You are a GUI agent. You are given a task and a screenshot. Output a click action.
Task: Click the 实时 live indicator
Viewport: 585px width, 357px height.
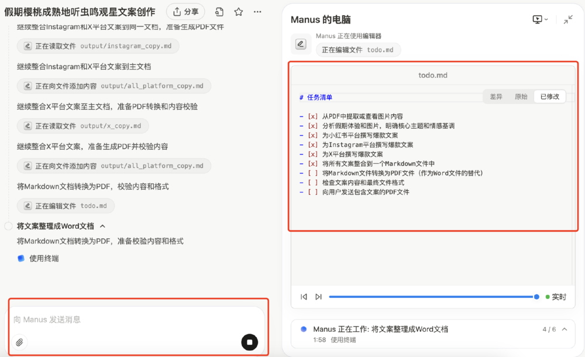pyautogui.click(x=556, y=297)
